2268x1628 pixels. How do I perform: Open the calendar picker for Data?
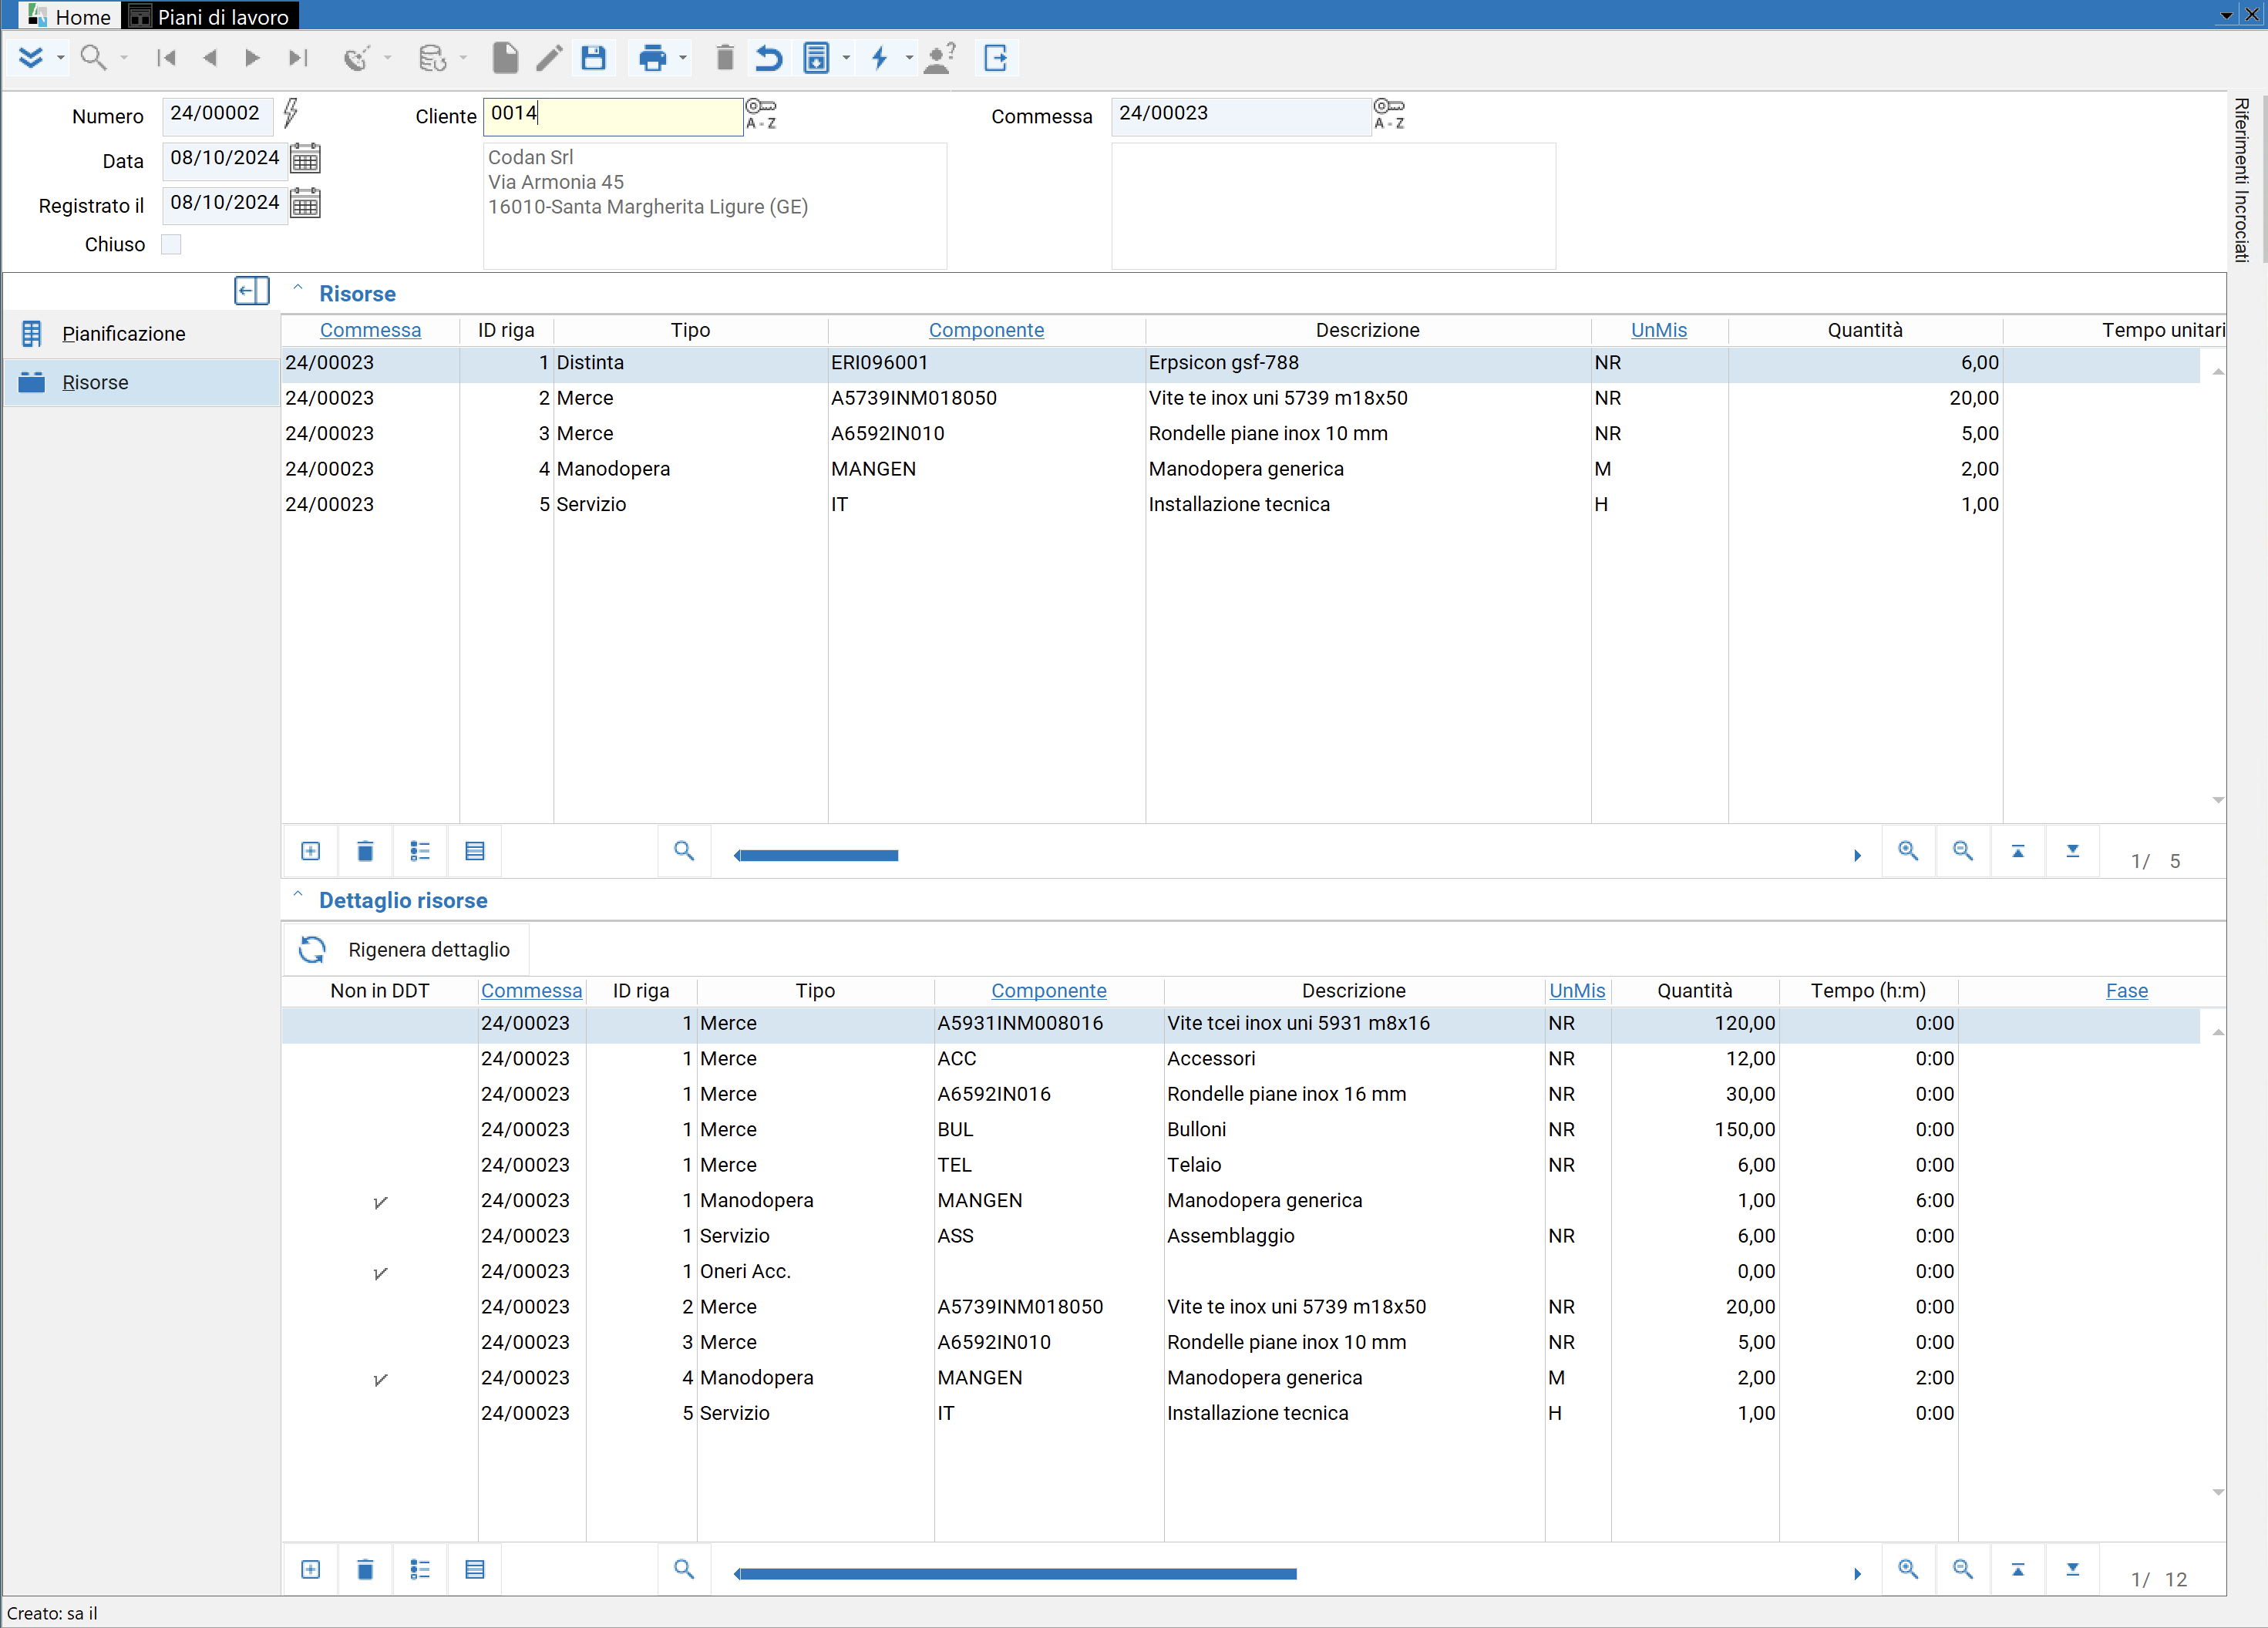(305, 159)
